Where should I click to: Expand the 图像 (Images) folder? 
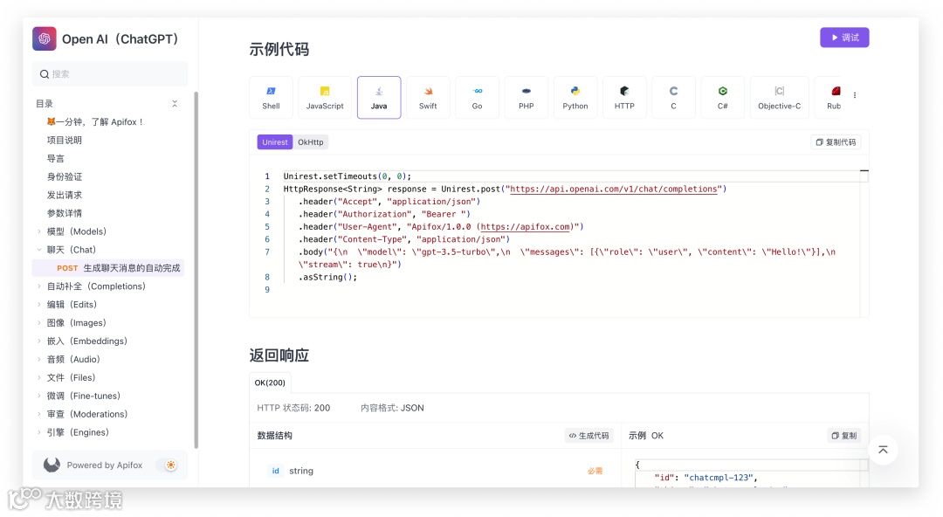pos(39,322)
